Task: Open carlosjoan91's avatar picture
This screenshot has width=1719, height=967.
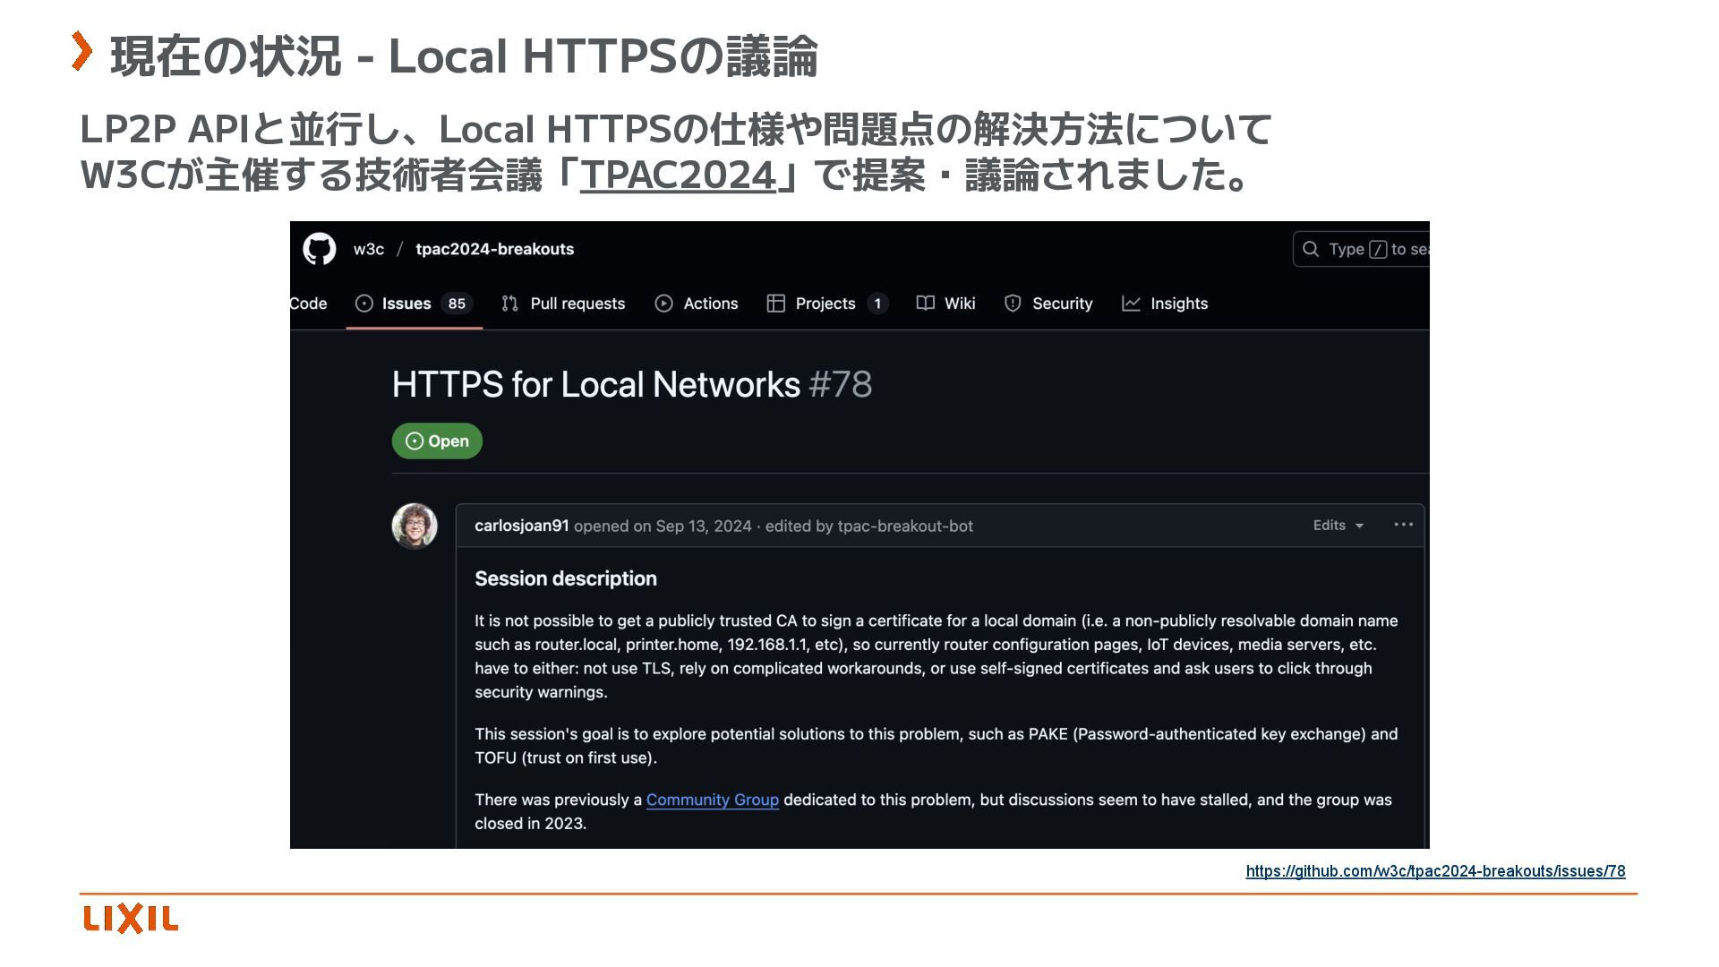Action: [415, 526]
